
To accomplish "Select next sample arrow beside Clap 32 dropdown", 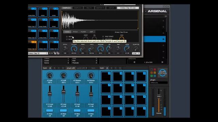I will click(x=52, y=53).
